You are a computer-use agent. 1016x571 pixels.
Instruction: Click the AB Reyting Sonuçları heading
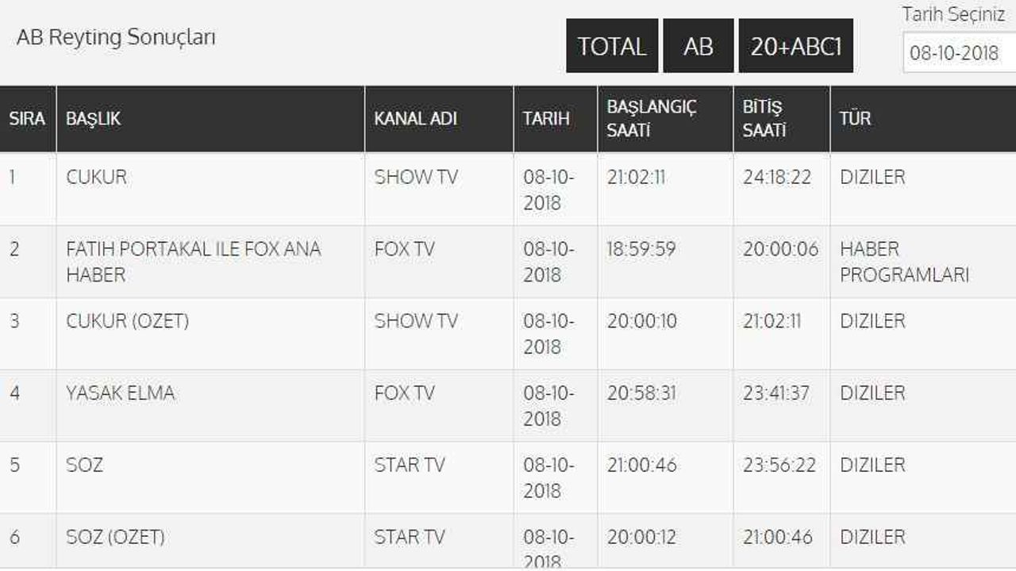tap(116, 38)
